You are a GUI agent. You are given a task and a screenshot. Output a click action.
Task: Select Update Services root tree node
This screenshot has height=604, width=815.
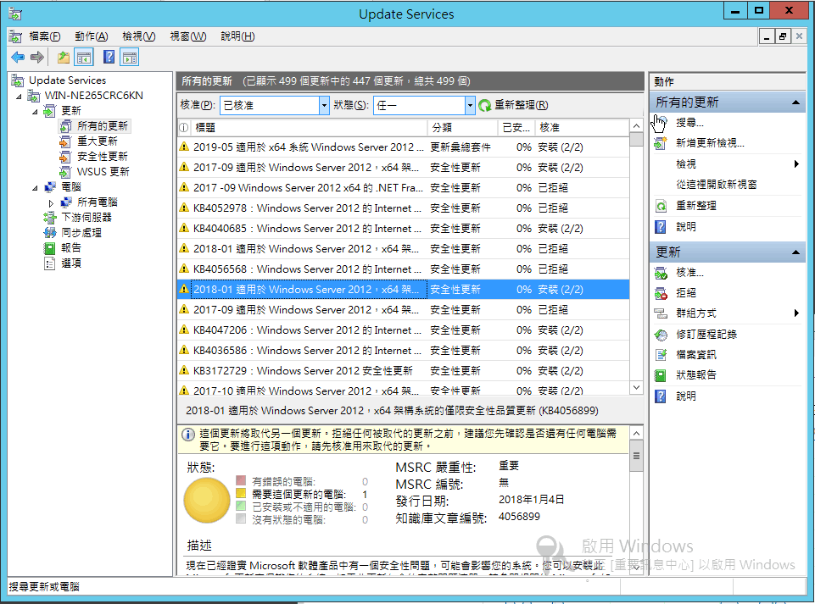point(67,80)
